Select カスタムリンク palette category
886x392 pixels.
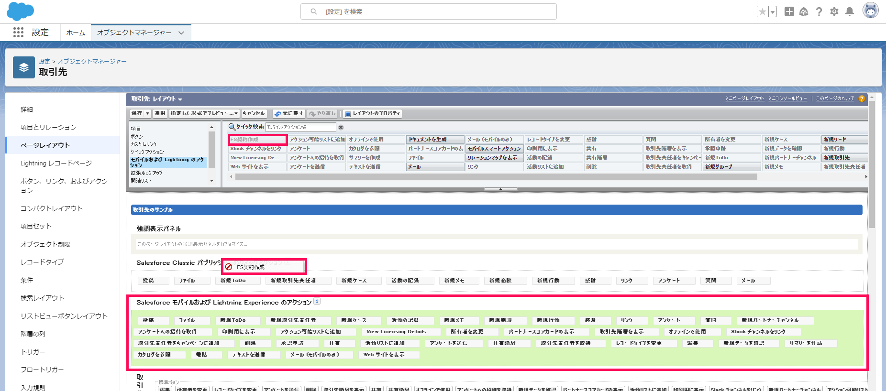tap(144, 144)
